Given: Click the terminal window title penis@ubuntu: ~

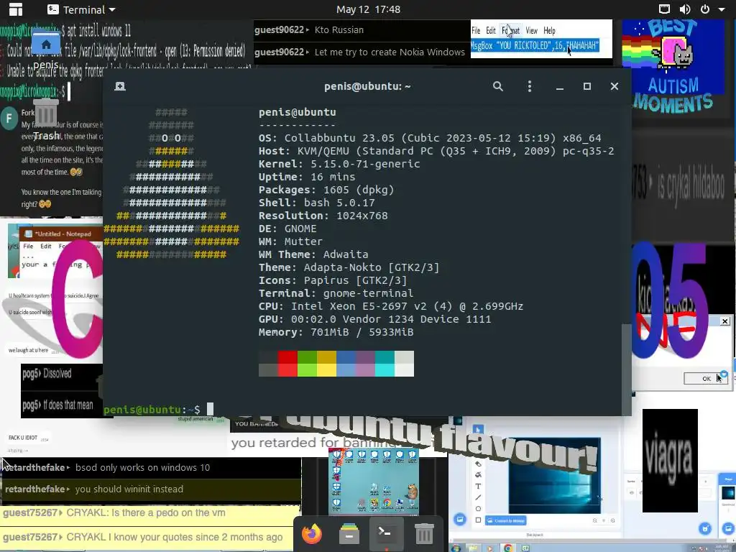Looking at the screenshot, I should (x=367, y=86).
